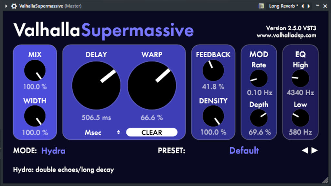This screenshot has width=331, height=186.
Task: Click the plugin settings gear icon
Action: pos(14,6)
